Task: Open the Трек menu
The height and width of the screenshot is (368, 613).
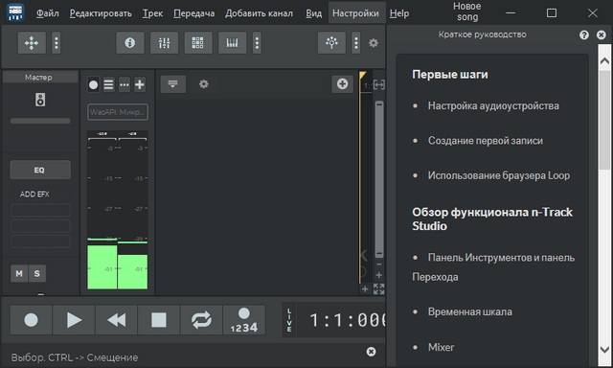Action: (x=152, y=13)
